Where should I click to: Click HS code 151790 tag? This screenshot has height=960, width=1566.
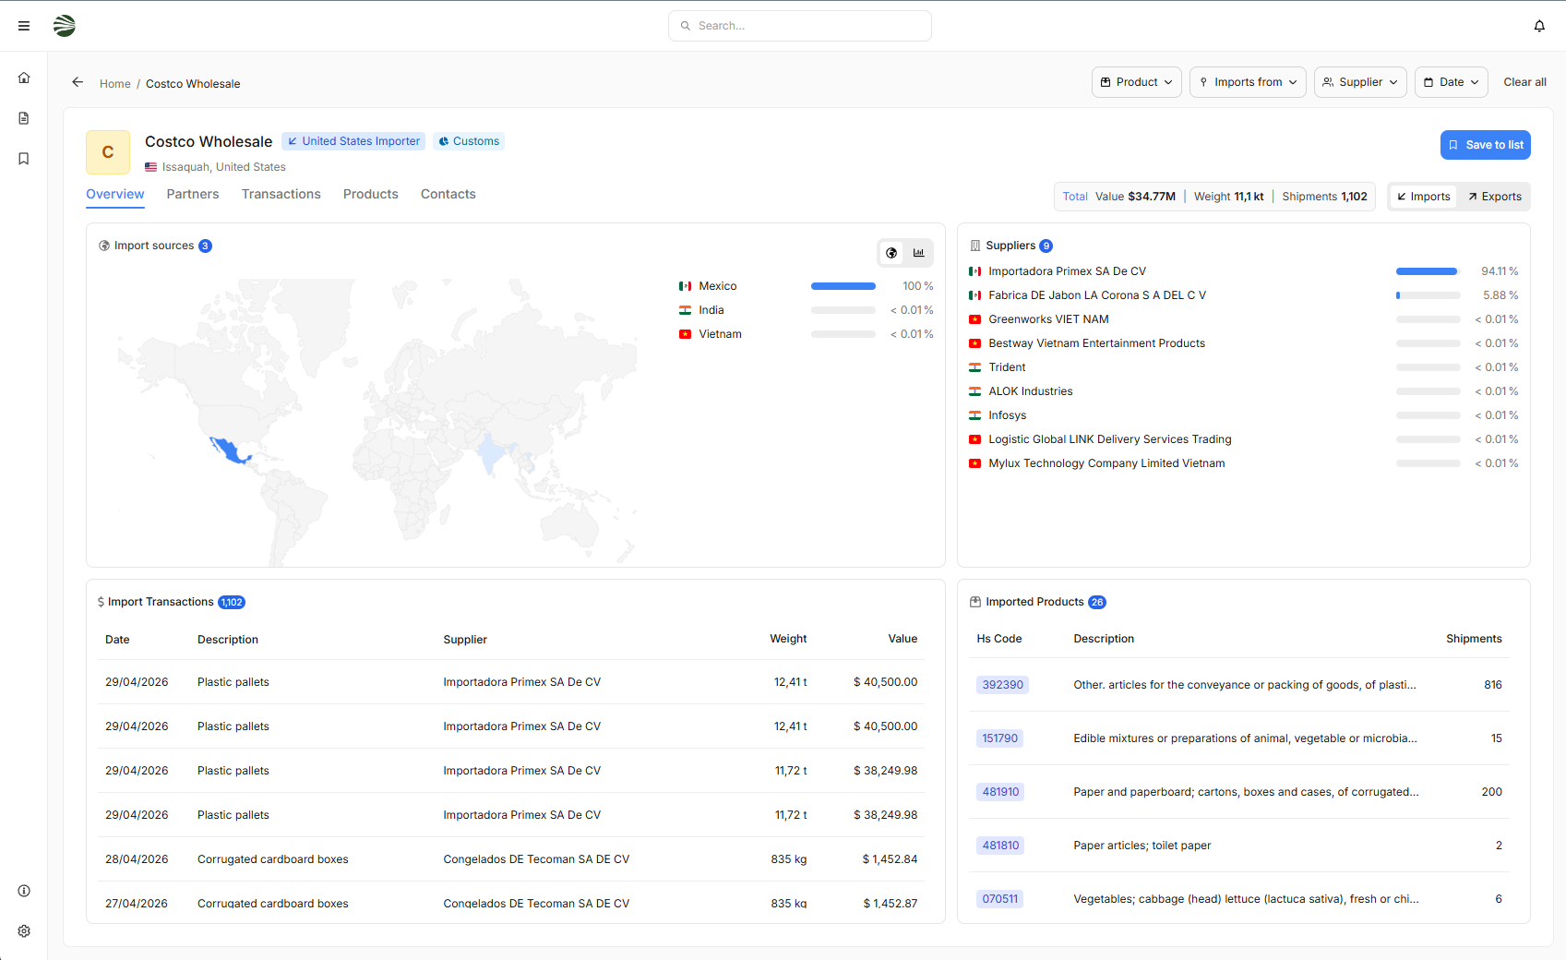click(x=1000, y=738)
